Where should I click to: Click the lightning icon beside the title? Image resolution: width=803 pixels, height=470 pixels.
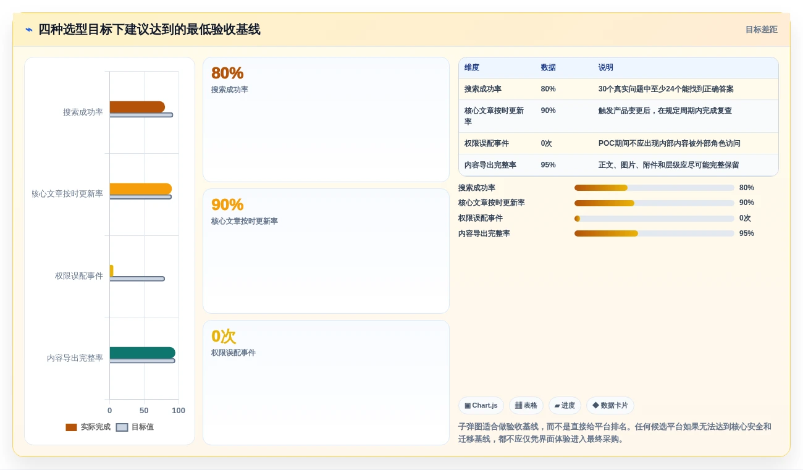coord(29,30)
